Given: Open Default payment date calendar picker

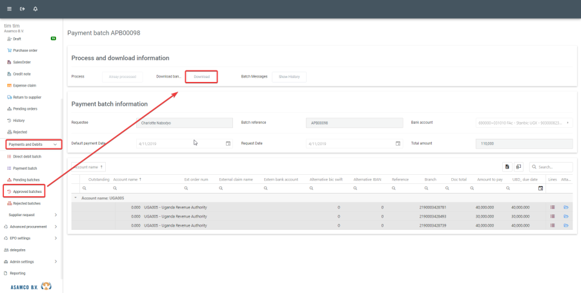Looking at the screenshot, I should click(x=228, y=144).
